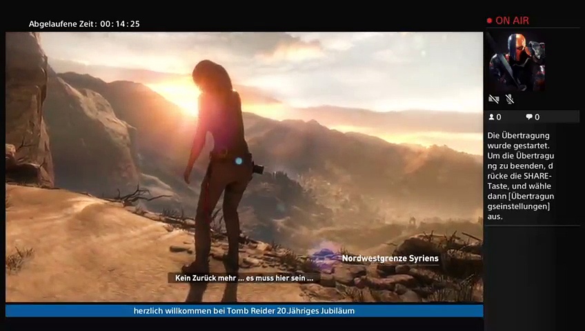Click the ON AIR broadcast status label
Image resolution: width=585 pixels, height=331 pixels.
tap(512, 21)
